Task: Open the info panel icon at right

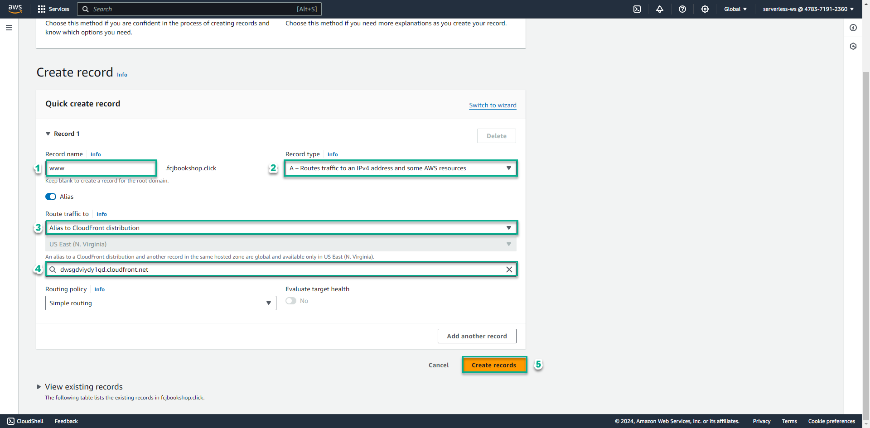Action: (x=853, y=28)
